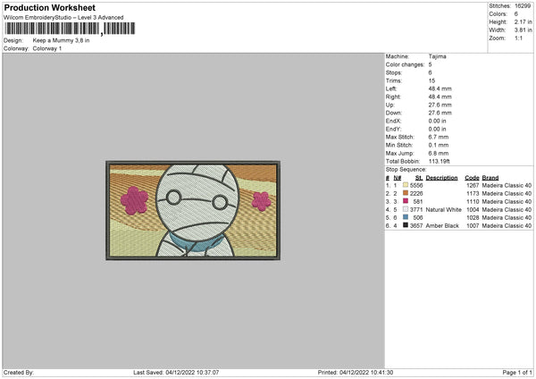Click the Amber Black description
This screenshot has height=379, width=536.
[442, 226]
